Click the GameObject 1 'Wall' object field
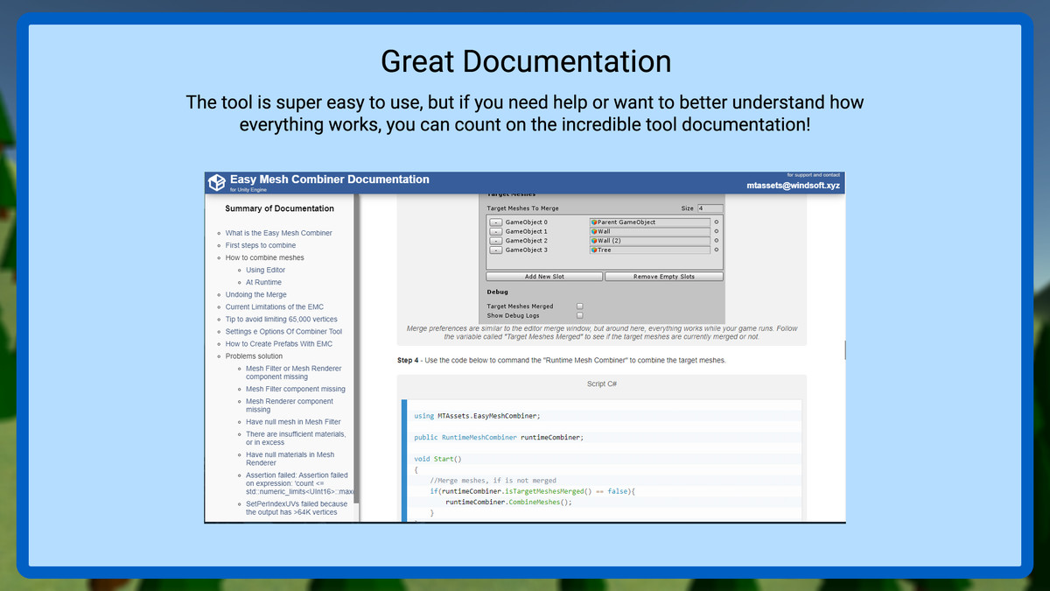This screenshot has height=591, width=1050. tap(649, 232)
